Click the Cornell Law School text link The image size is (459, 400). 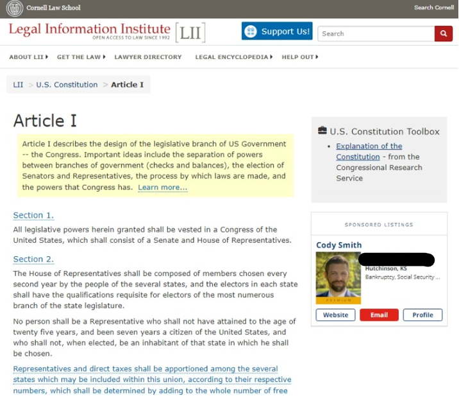pos(53,8)
